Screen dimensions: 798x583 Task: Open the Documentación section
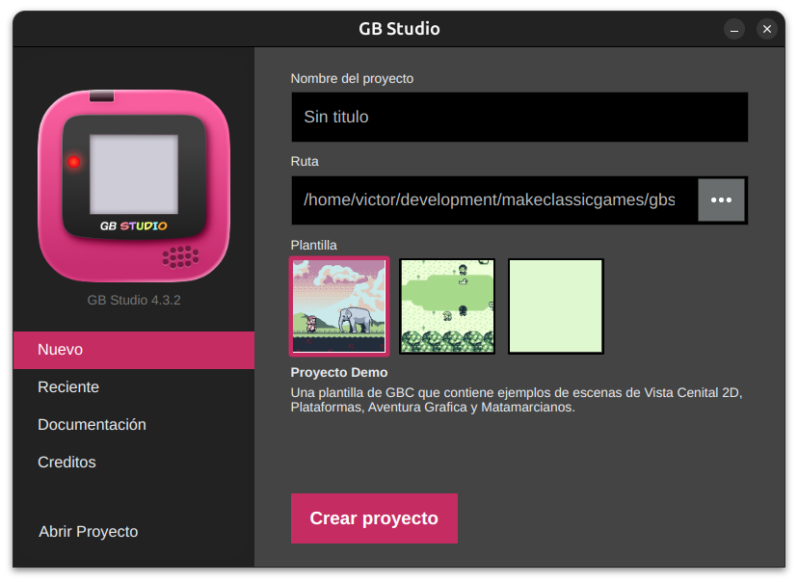point(134,425)
